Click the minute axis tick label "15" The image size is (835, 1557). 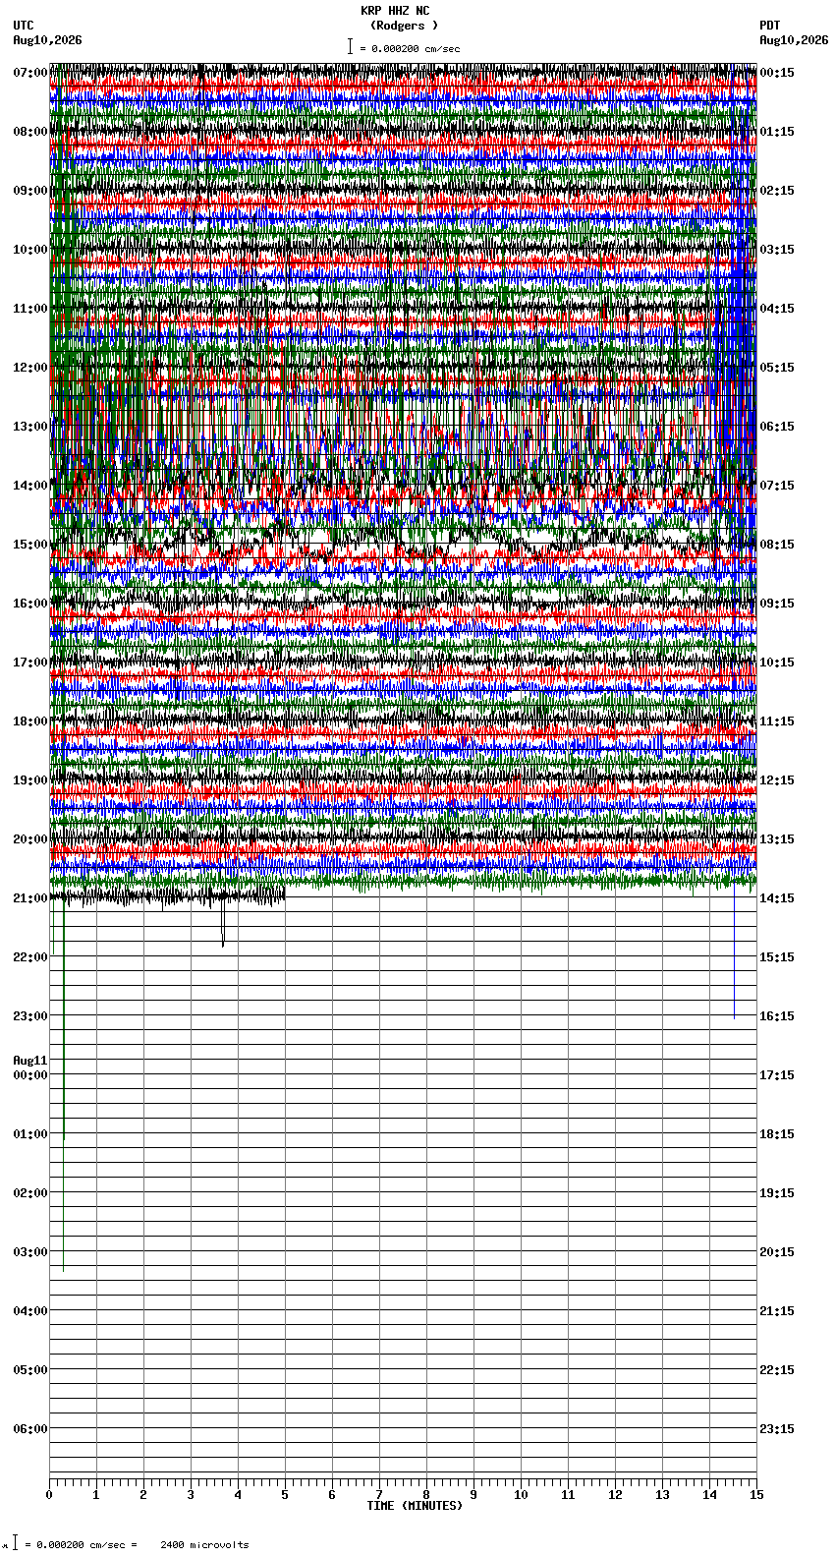[x=756, y=1495]
